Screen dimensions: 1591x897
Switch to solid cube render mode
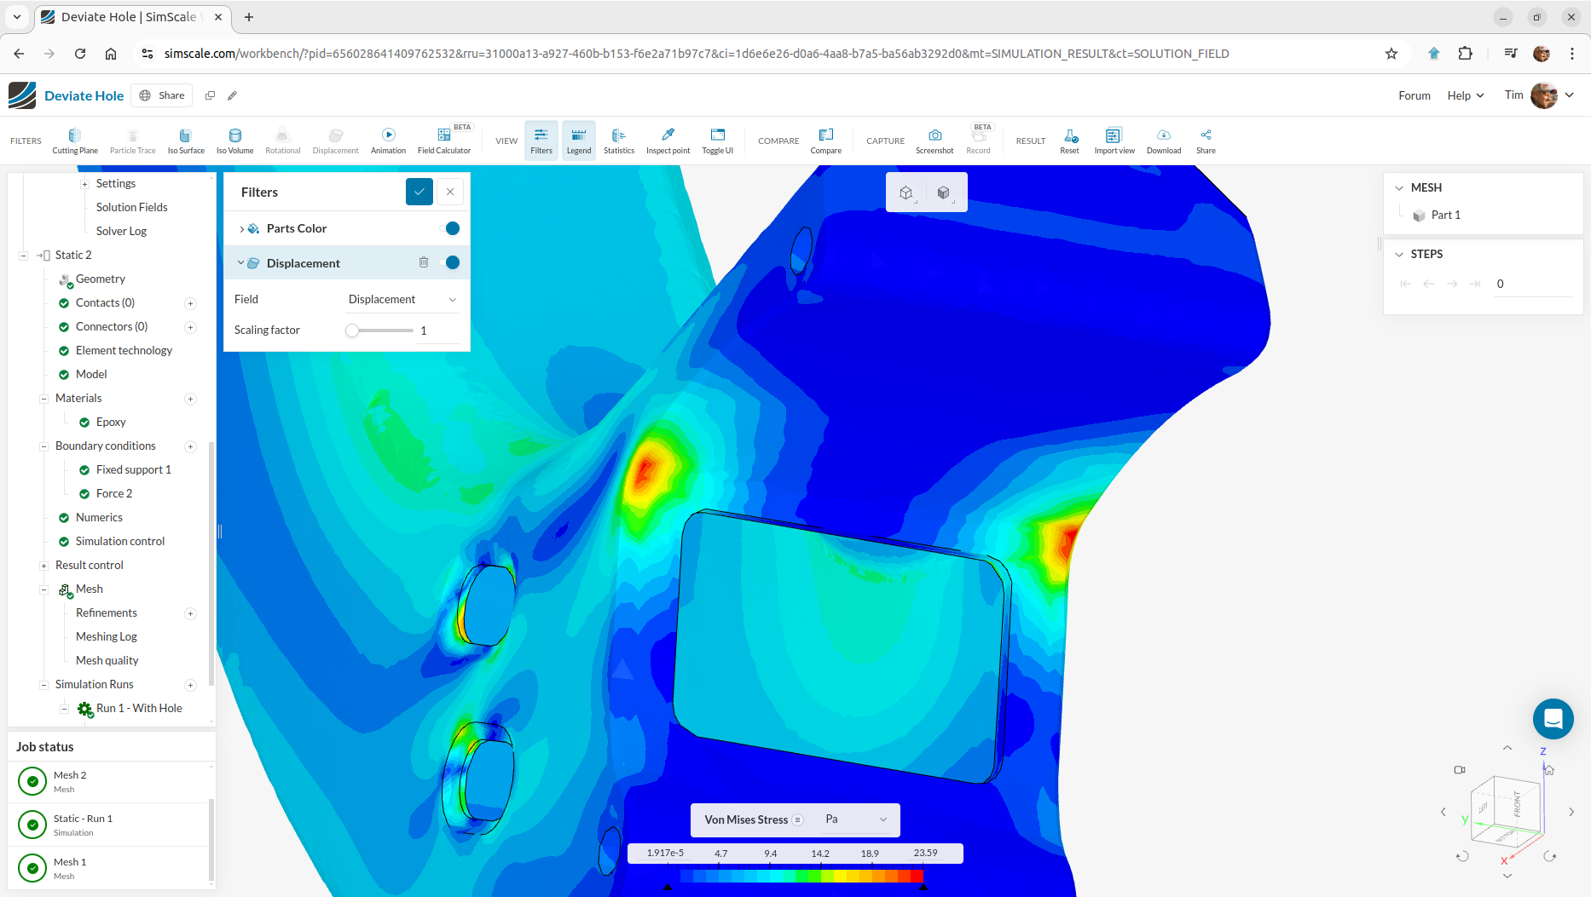click(x=944, y=193)
